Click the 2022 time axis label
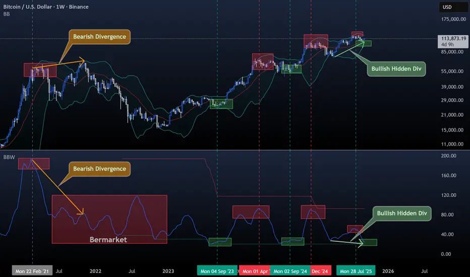Screen dimensions: 470x277 pos(95,271)
